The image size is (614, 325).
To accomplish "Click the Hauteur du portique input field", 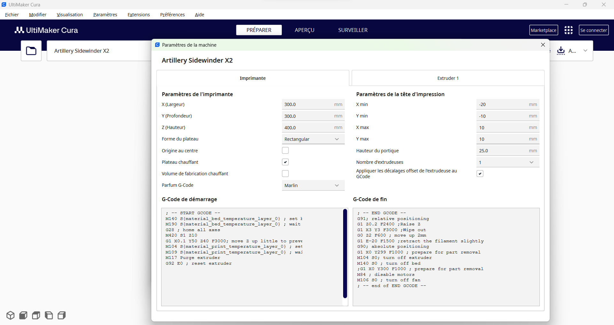I will pyautogui.click(x=508, y=151).
